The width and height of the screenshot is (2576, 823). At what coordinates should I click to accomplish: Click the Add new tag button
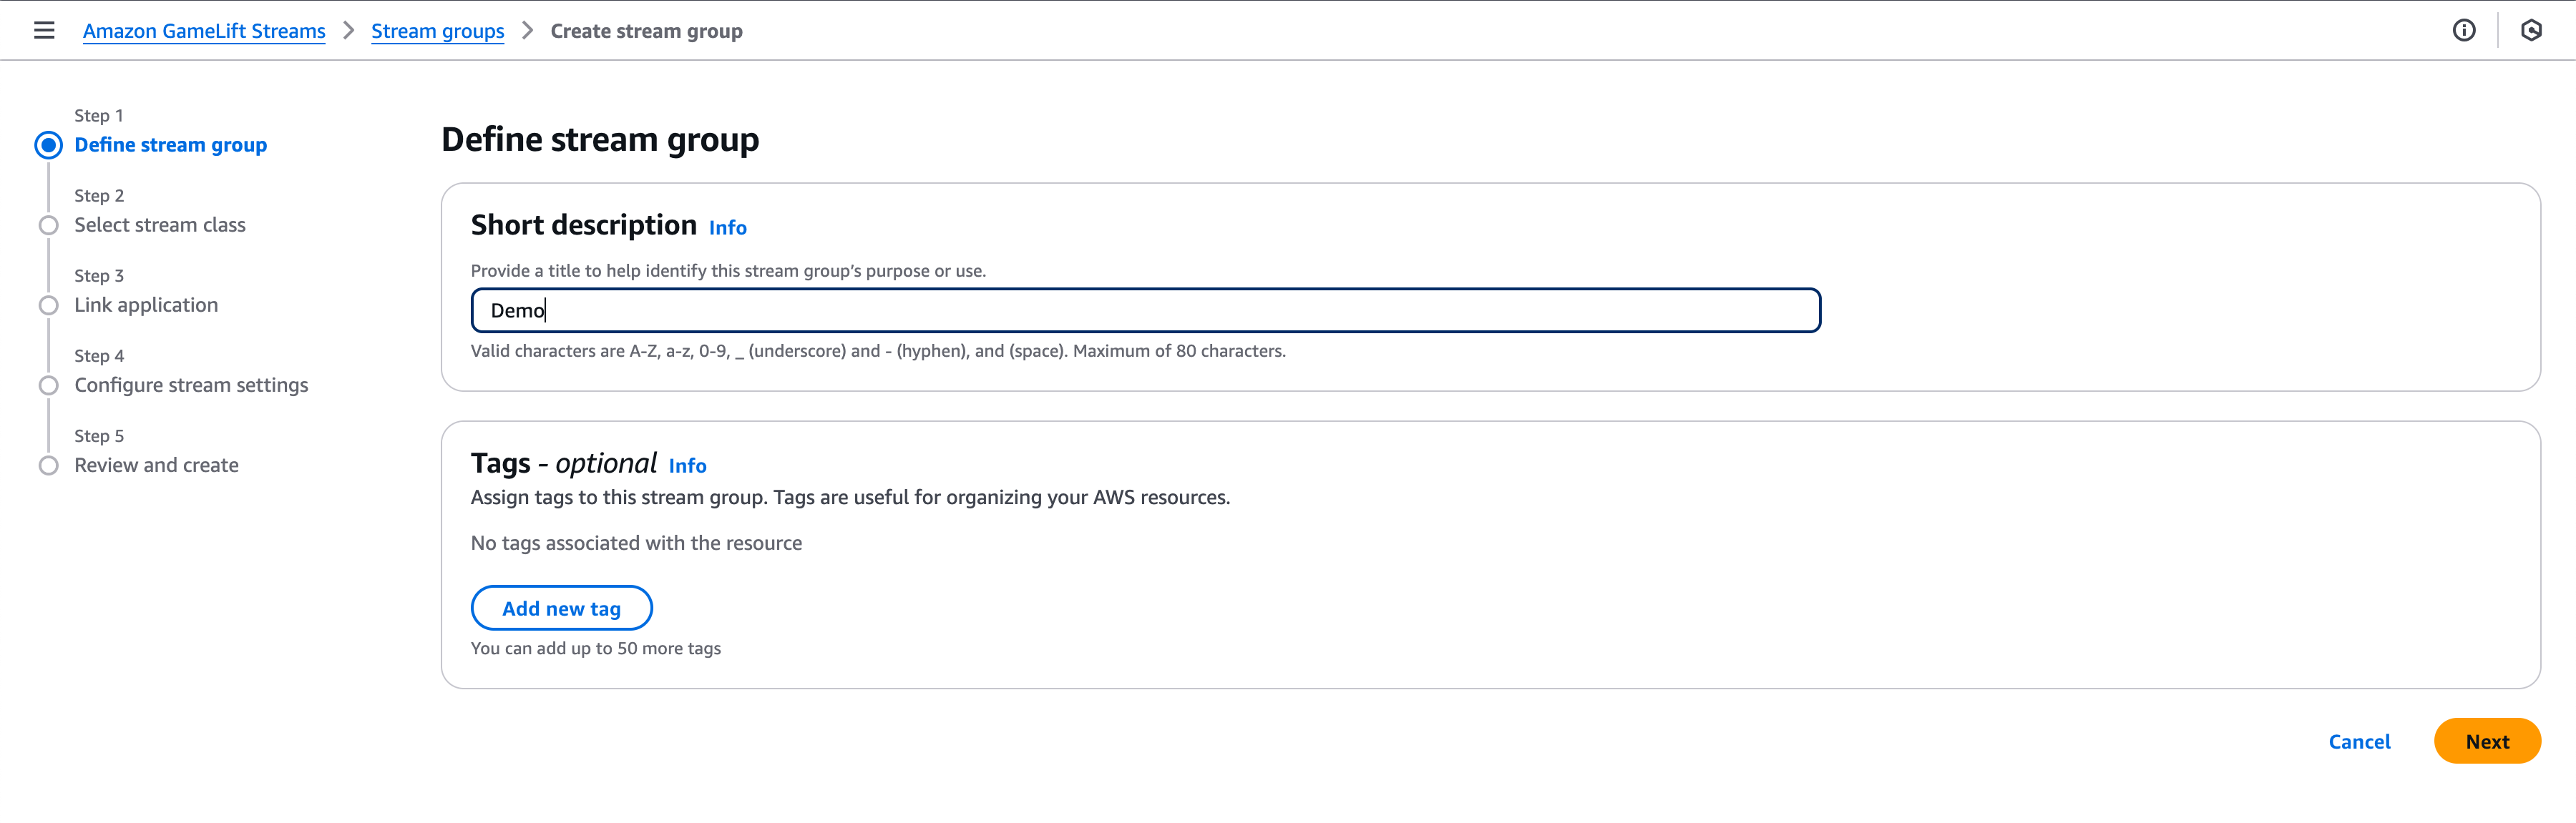click(561, 608)
